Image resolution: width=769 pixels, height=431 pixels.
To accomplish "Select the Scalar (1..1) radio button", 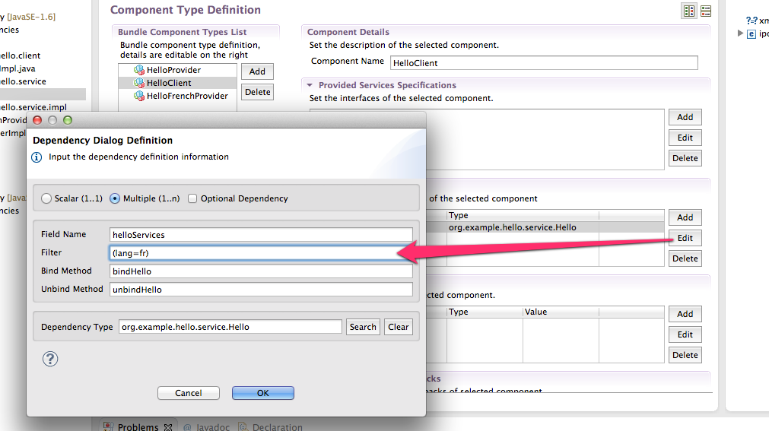I will pos(47,198).
